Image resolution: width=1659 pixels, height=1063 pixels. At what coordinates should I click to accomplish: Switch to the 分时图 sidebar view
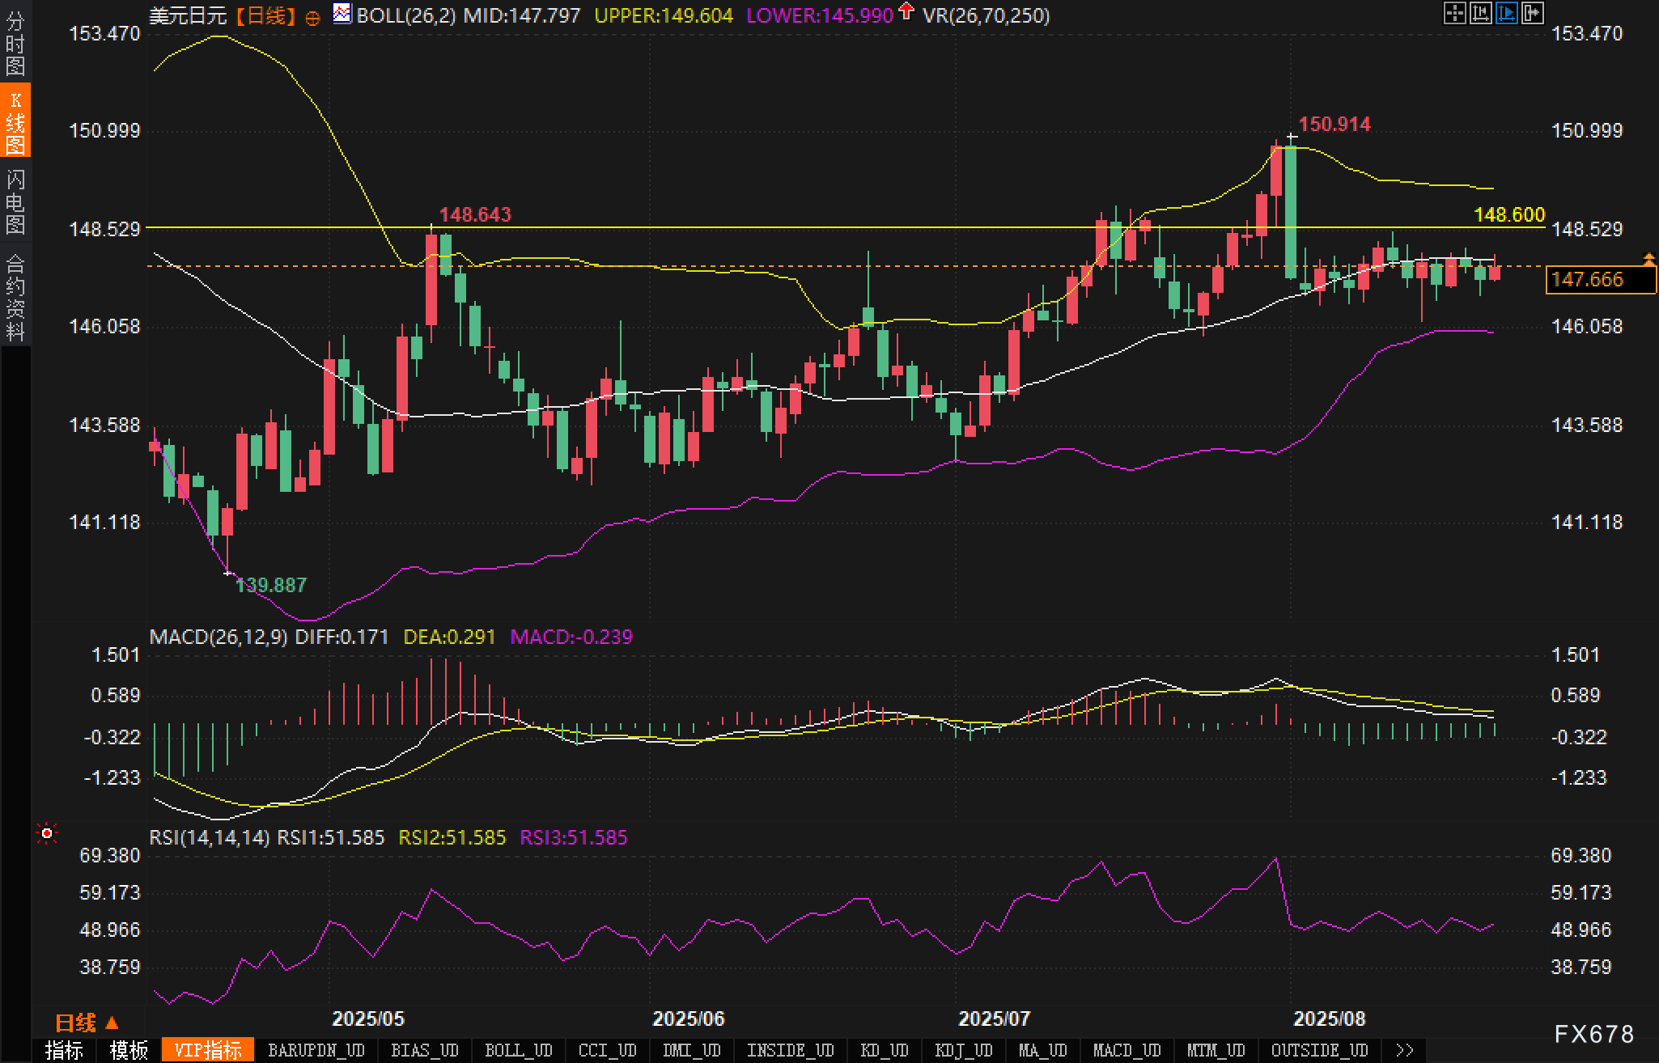coord(15,44)
